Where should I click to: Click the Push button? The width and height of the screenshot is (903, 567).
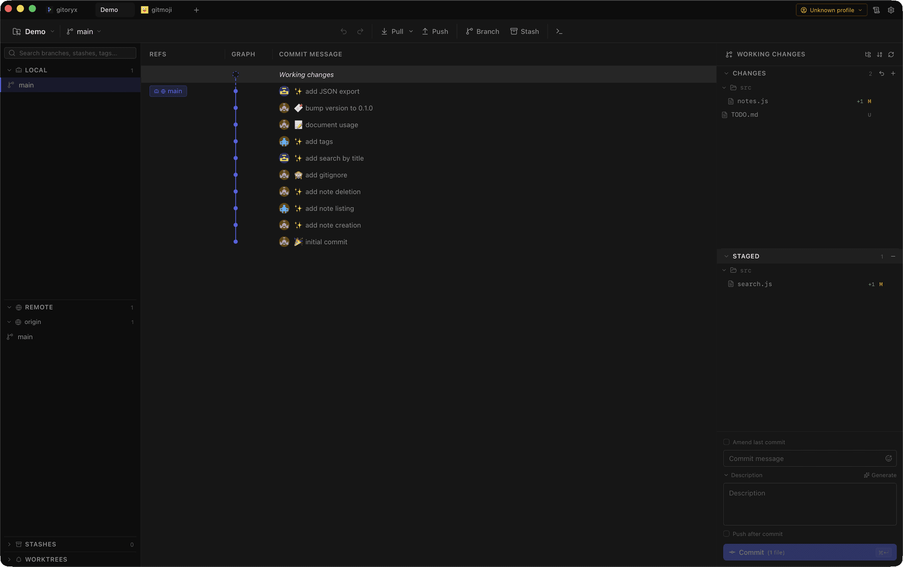click(x=435, y=31)
